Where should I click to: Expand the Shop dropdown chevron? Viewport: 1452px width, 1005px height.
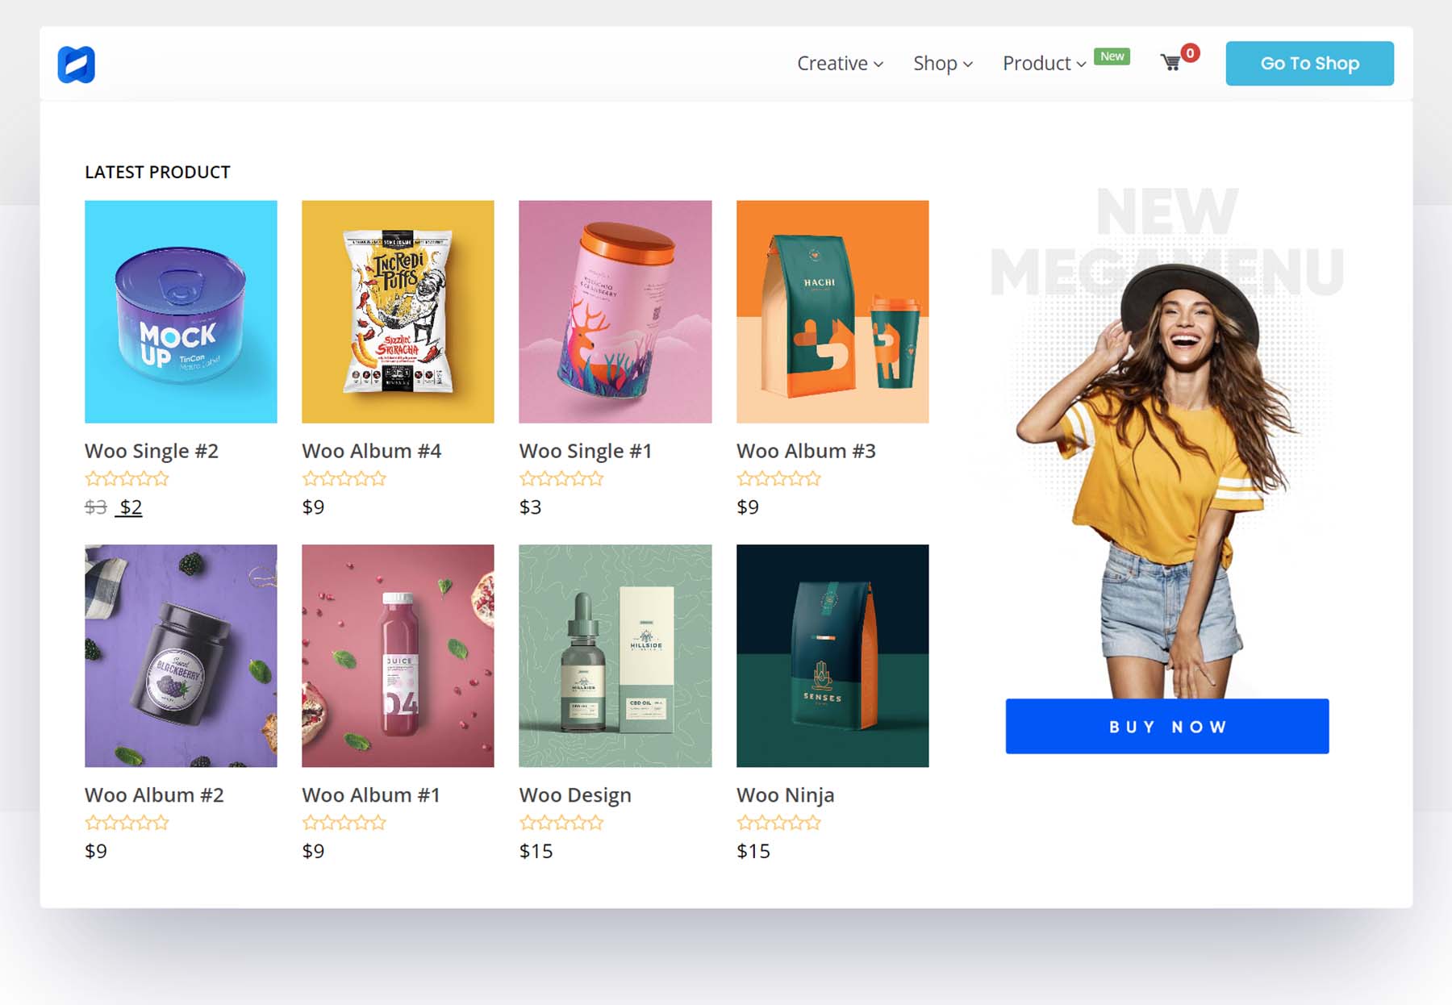(968, 65)
